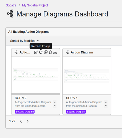The image size is (122, 138).
Task: Open the Sopatra breadcrumb link
Action: 11,5
